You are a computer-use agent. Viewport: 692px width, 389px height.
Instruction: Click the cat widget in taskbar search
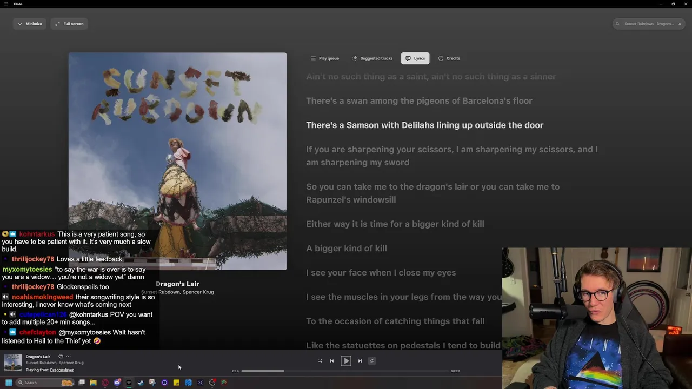click(67, 383)
